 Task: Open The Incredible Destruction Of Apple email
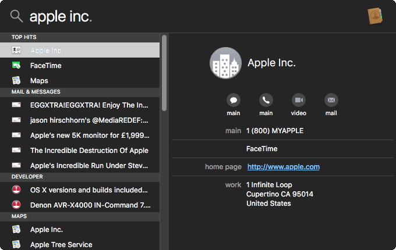89,150
